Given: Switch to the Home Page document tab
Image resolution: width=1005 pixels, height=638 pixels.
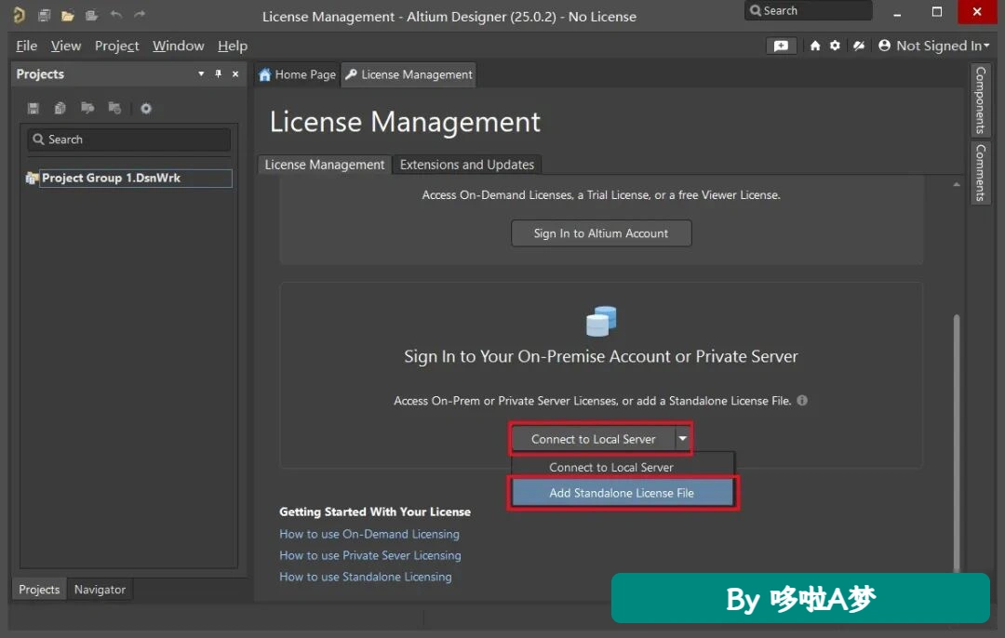Looking at the screenshot, I should (298, 75).
